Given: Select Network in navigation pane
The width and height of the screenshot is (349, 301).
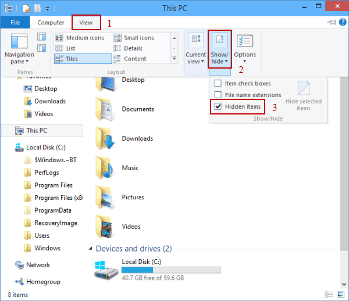Looking at the screenshot, I should 33,265.
